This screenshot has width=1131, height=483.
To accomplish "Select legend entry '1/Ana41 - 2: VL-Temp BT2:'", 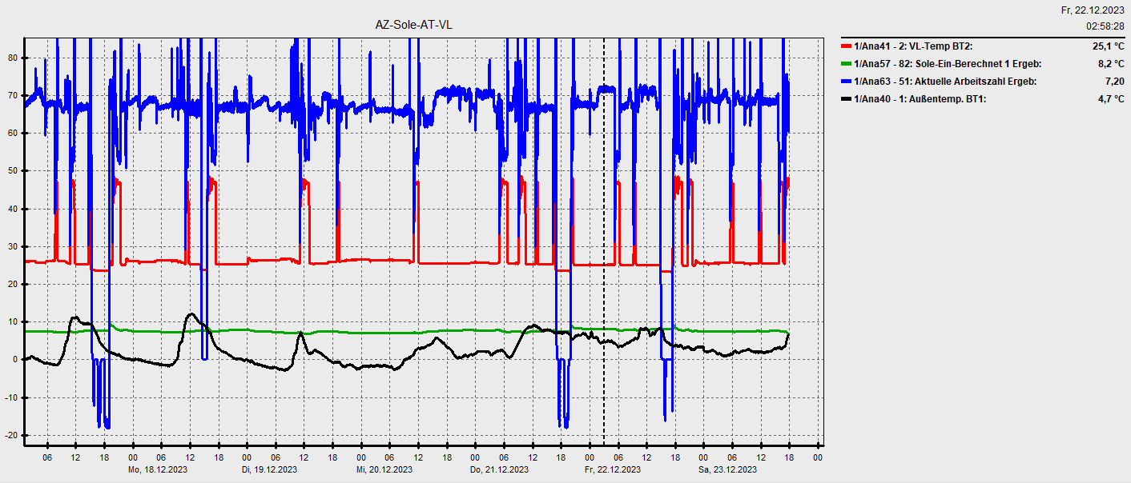I will 914,46.
